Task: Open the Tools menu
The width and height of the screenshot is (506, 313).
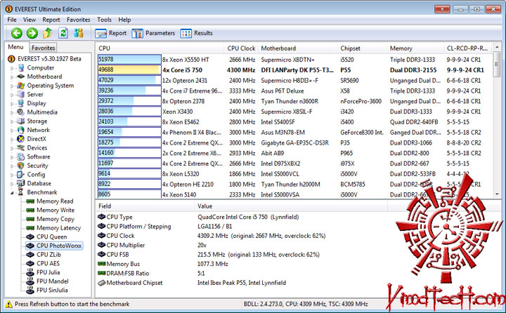Action: point(104,20)
